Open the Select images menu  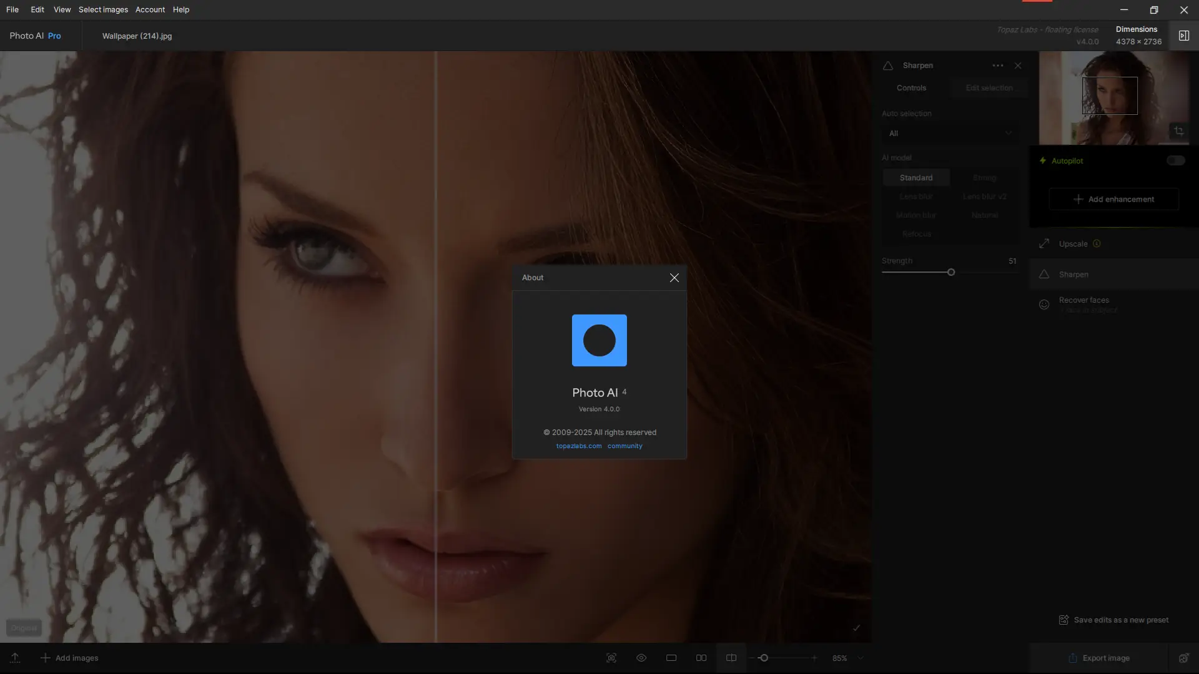pos(103,9)
